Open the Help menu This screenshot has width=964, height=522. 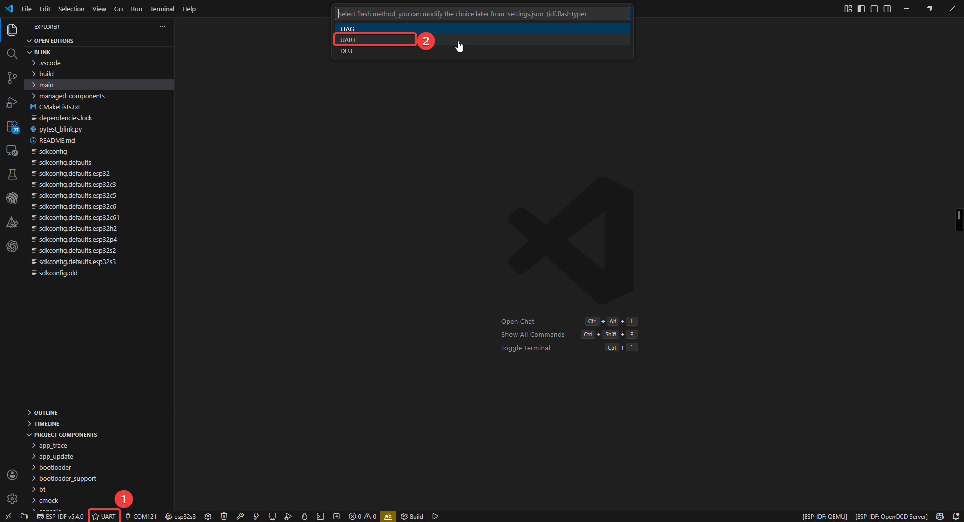(189, 9)
